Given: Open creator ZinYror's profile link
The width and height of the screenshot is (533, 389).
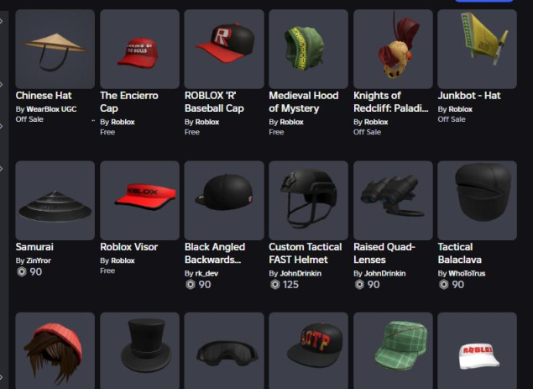Looking at the screenshot, I should [39, 260].
